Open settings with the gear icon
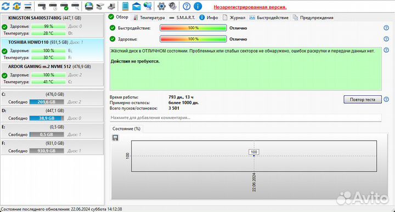Viewport: 395px width, 212px height. click(161, 6)
